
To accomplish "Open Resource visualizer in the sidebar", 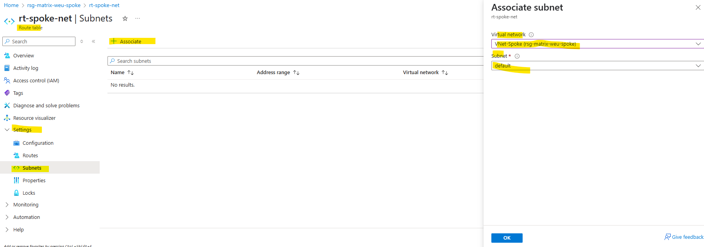I will click(34, 118).
